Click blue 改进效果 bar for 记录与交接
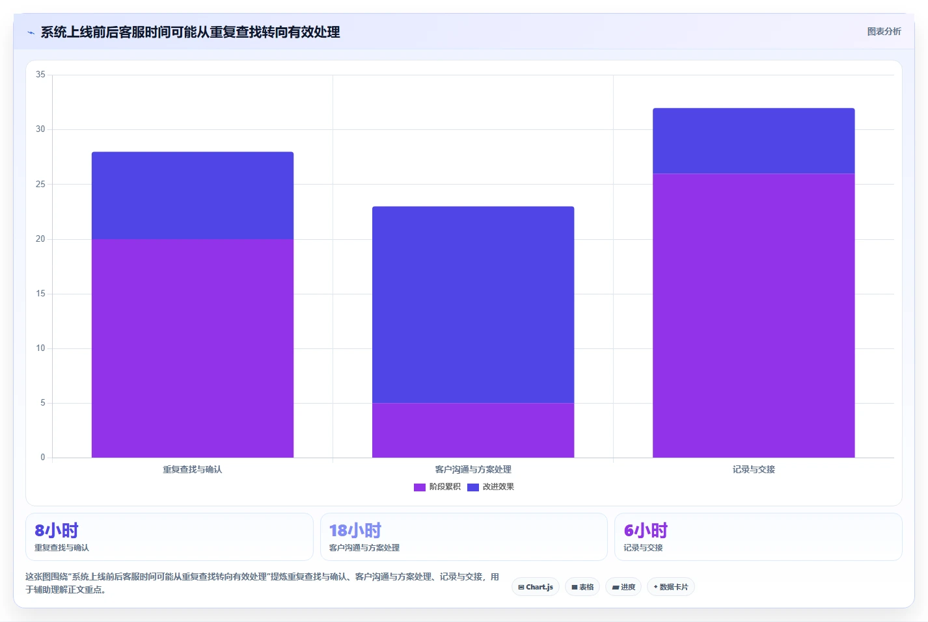 [x=754, y=141]
